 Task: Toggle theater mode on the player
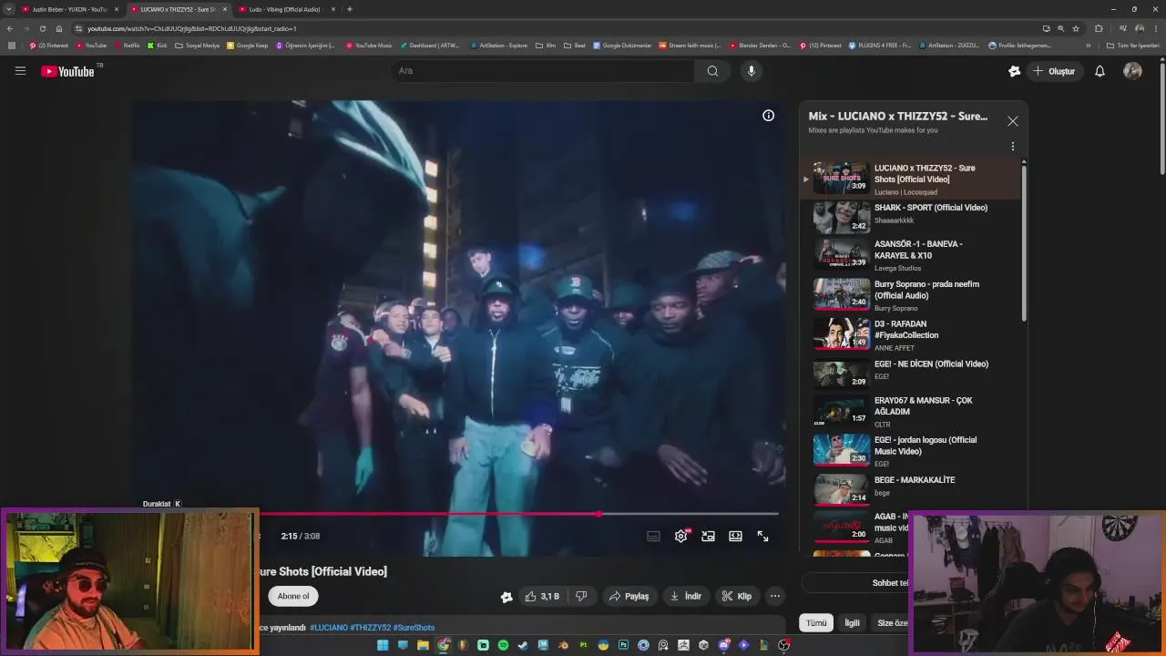coord(735,536)
